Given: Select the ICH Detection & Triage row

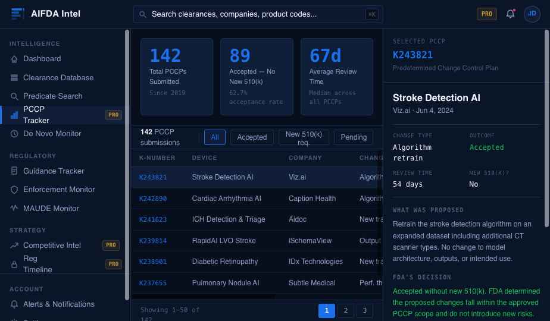Looking at the screenshot, I should coord(257,220).
